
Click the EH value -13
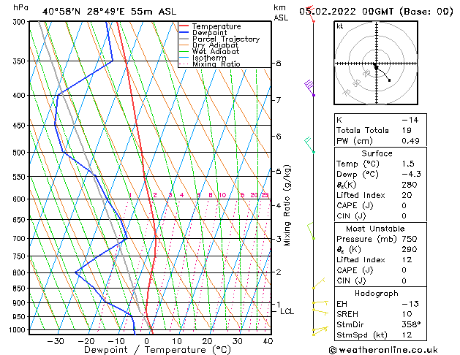410,304
